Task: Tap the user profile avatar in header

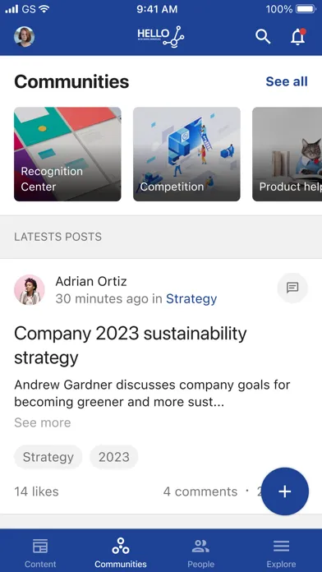Action: coord(25,37)
